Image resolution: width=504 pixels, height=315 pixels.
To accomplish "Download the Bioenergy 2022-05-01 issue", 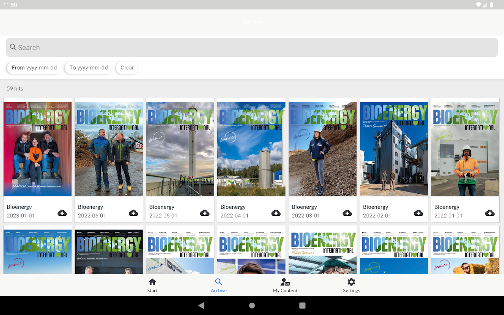I will click(x=205, y=213).
